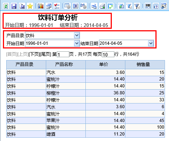Screen dimensions: 169x141
Task: Click the sales quantity cell 33
Action: click(145, 100)
